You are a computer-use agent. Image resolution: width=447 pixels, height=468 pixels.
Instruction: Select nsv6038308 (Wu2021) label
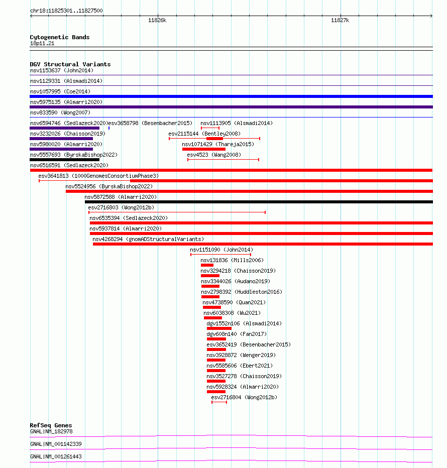pos(232,313)
